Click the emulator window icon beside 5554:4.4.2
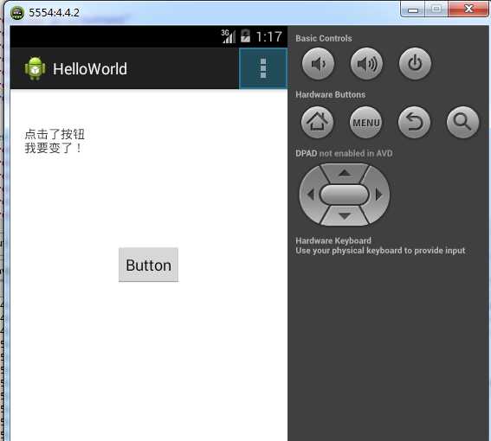Screen dimensions: 491x441 [x=17, y=13]
